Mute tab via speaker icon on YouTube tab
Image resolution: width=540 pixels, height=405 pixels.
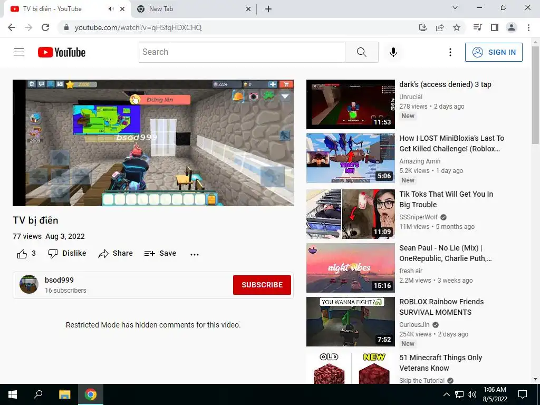(111, 9)
